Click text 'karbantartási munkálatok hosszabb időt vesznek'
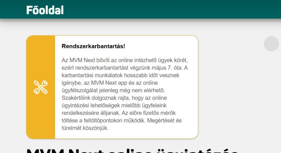 120,75
